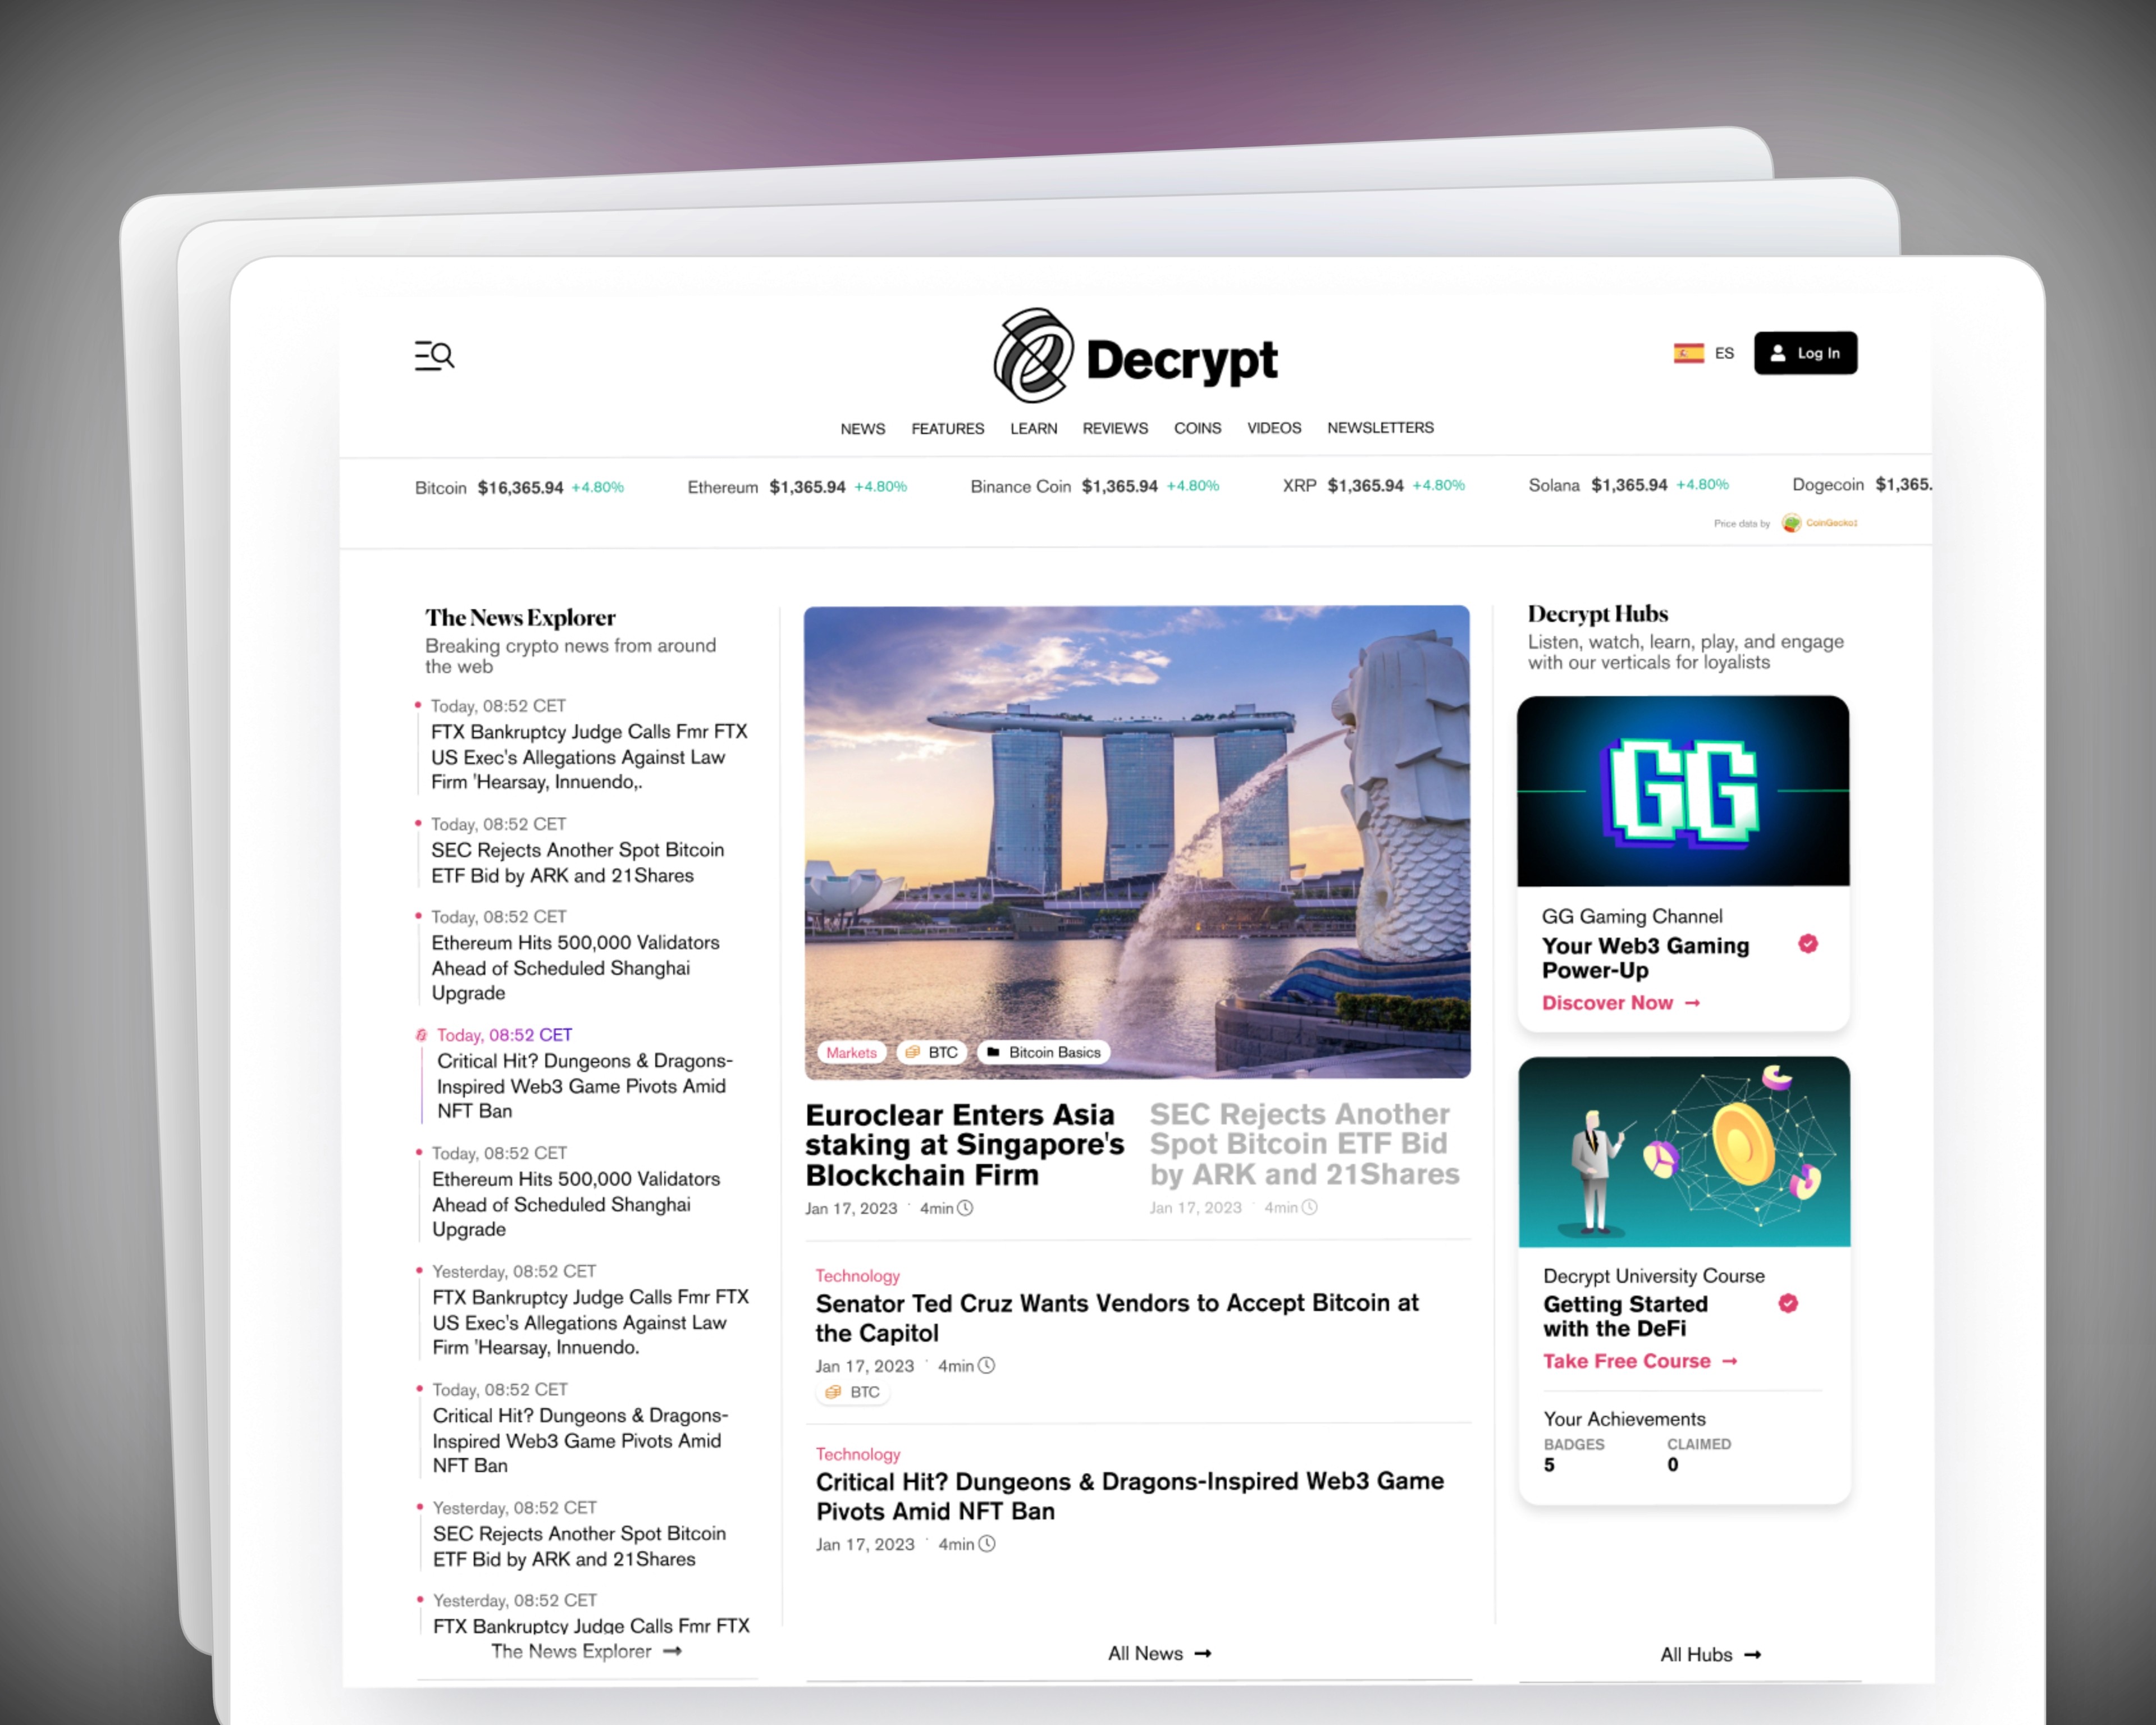Screen dimensions: 2156x1725
Task: Open the Take Free Course link
Action: pyautogui.click(x=1627, y=1361)
